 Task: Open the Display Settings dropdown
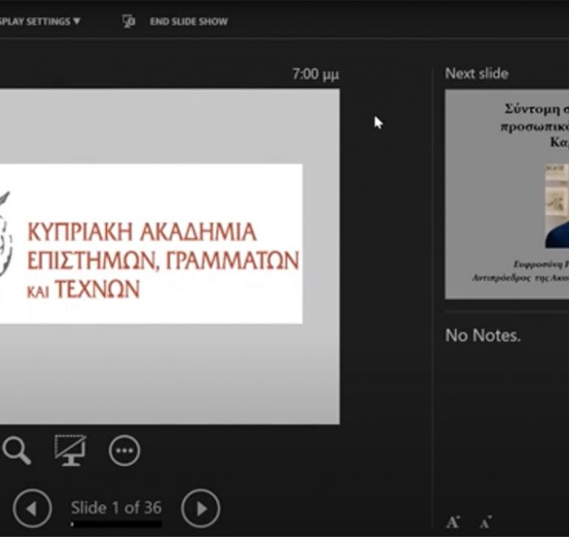(39, 21)
